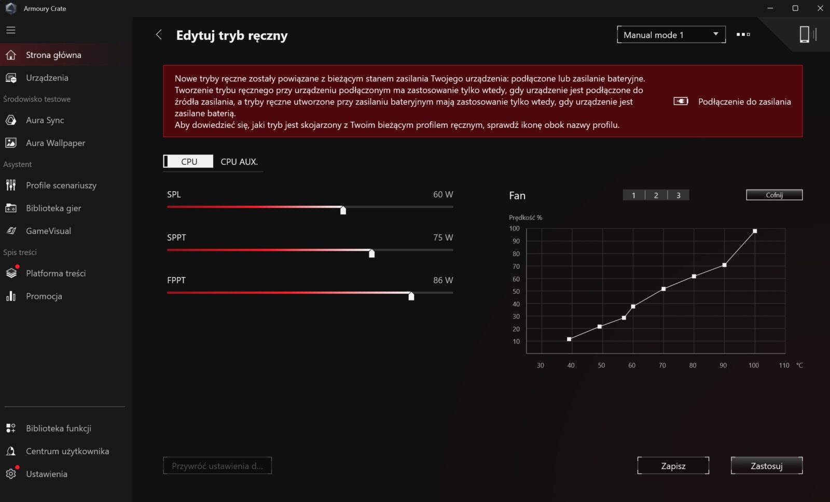The height and width of the screenshot is (502, 830).
Task: Open Aura Sync from sidebar icon
Action: (11, 120)
